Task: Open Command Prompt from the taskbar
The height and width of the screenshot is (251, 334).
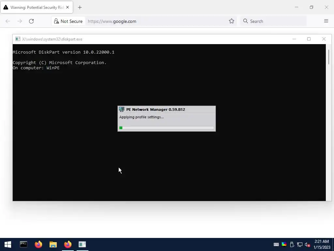Action: (x=23, y=244)
